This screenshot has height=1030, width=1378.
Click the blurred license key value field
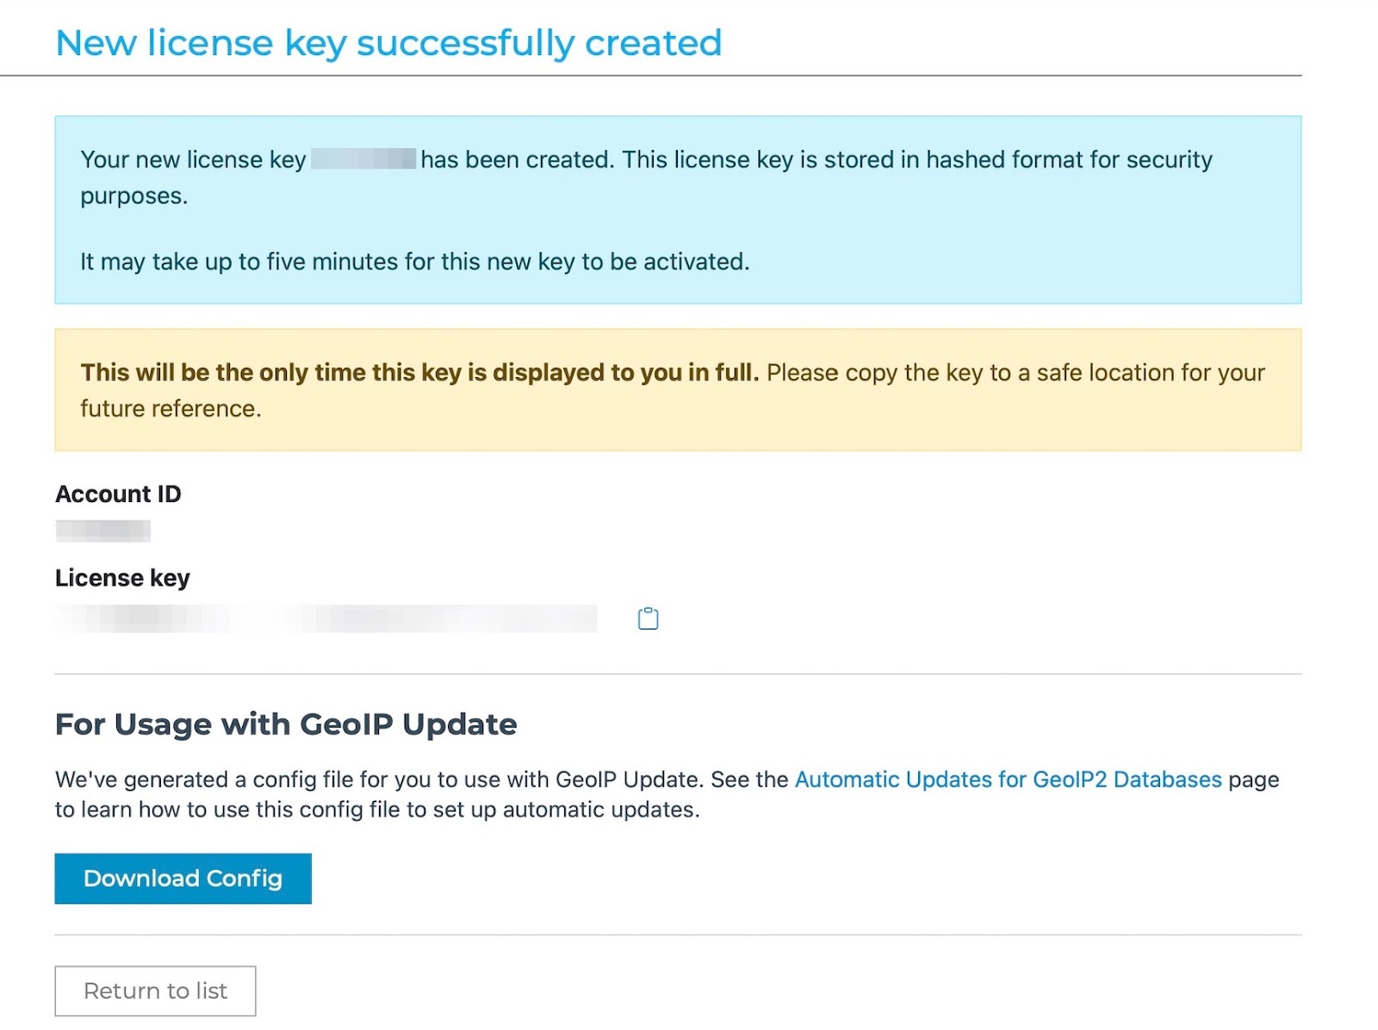[326, 618]
